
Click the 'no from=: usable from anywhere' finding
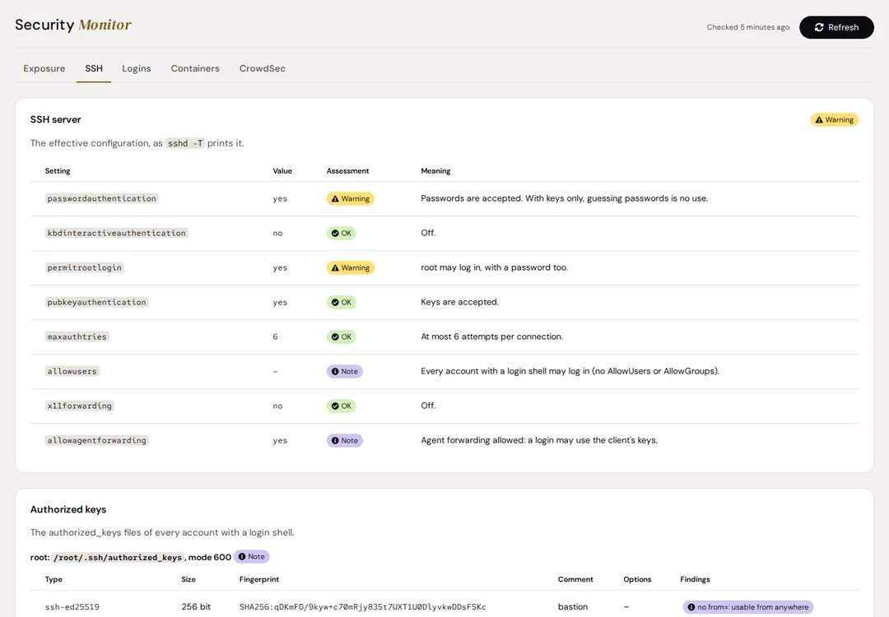pos(747,607)
